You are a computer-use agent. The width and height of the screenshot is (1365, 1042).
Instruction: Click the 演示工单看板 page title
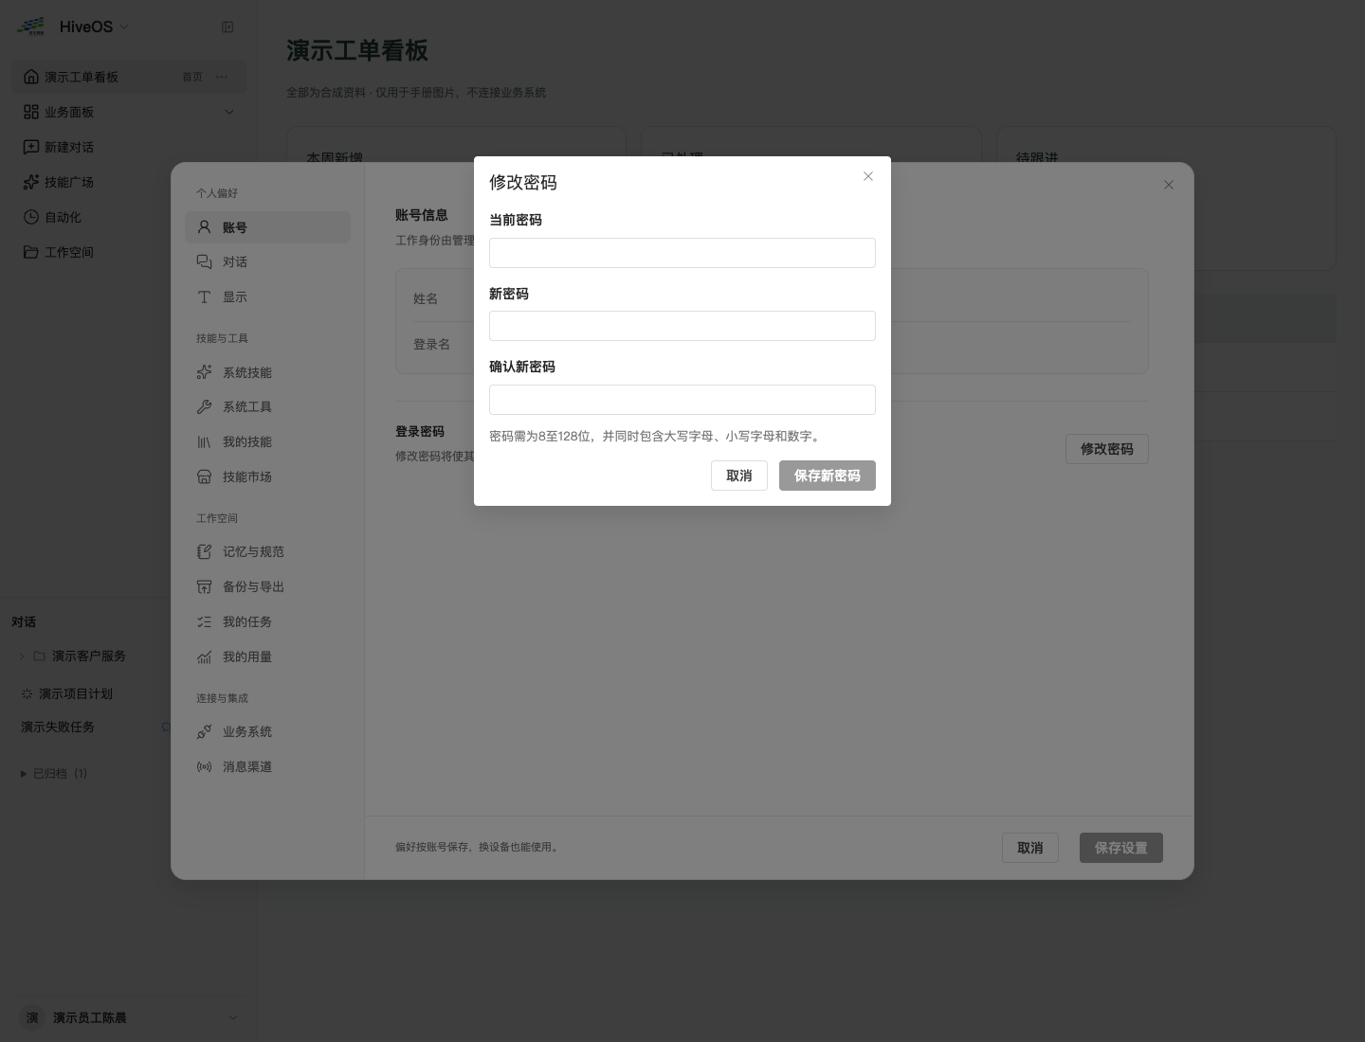tap(357, 50)
